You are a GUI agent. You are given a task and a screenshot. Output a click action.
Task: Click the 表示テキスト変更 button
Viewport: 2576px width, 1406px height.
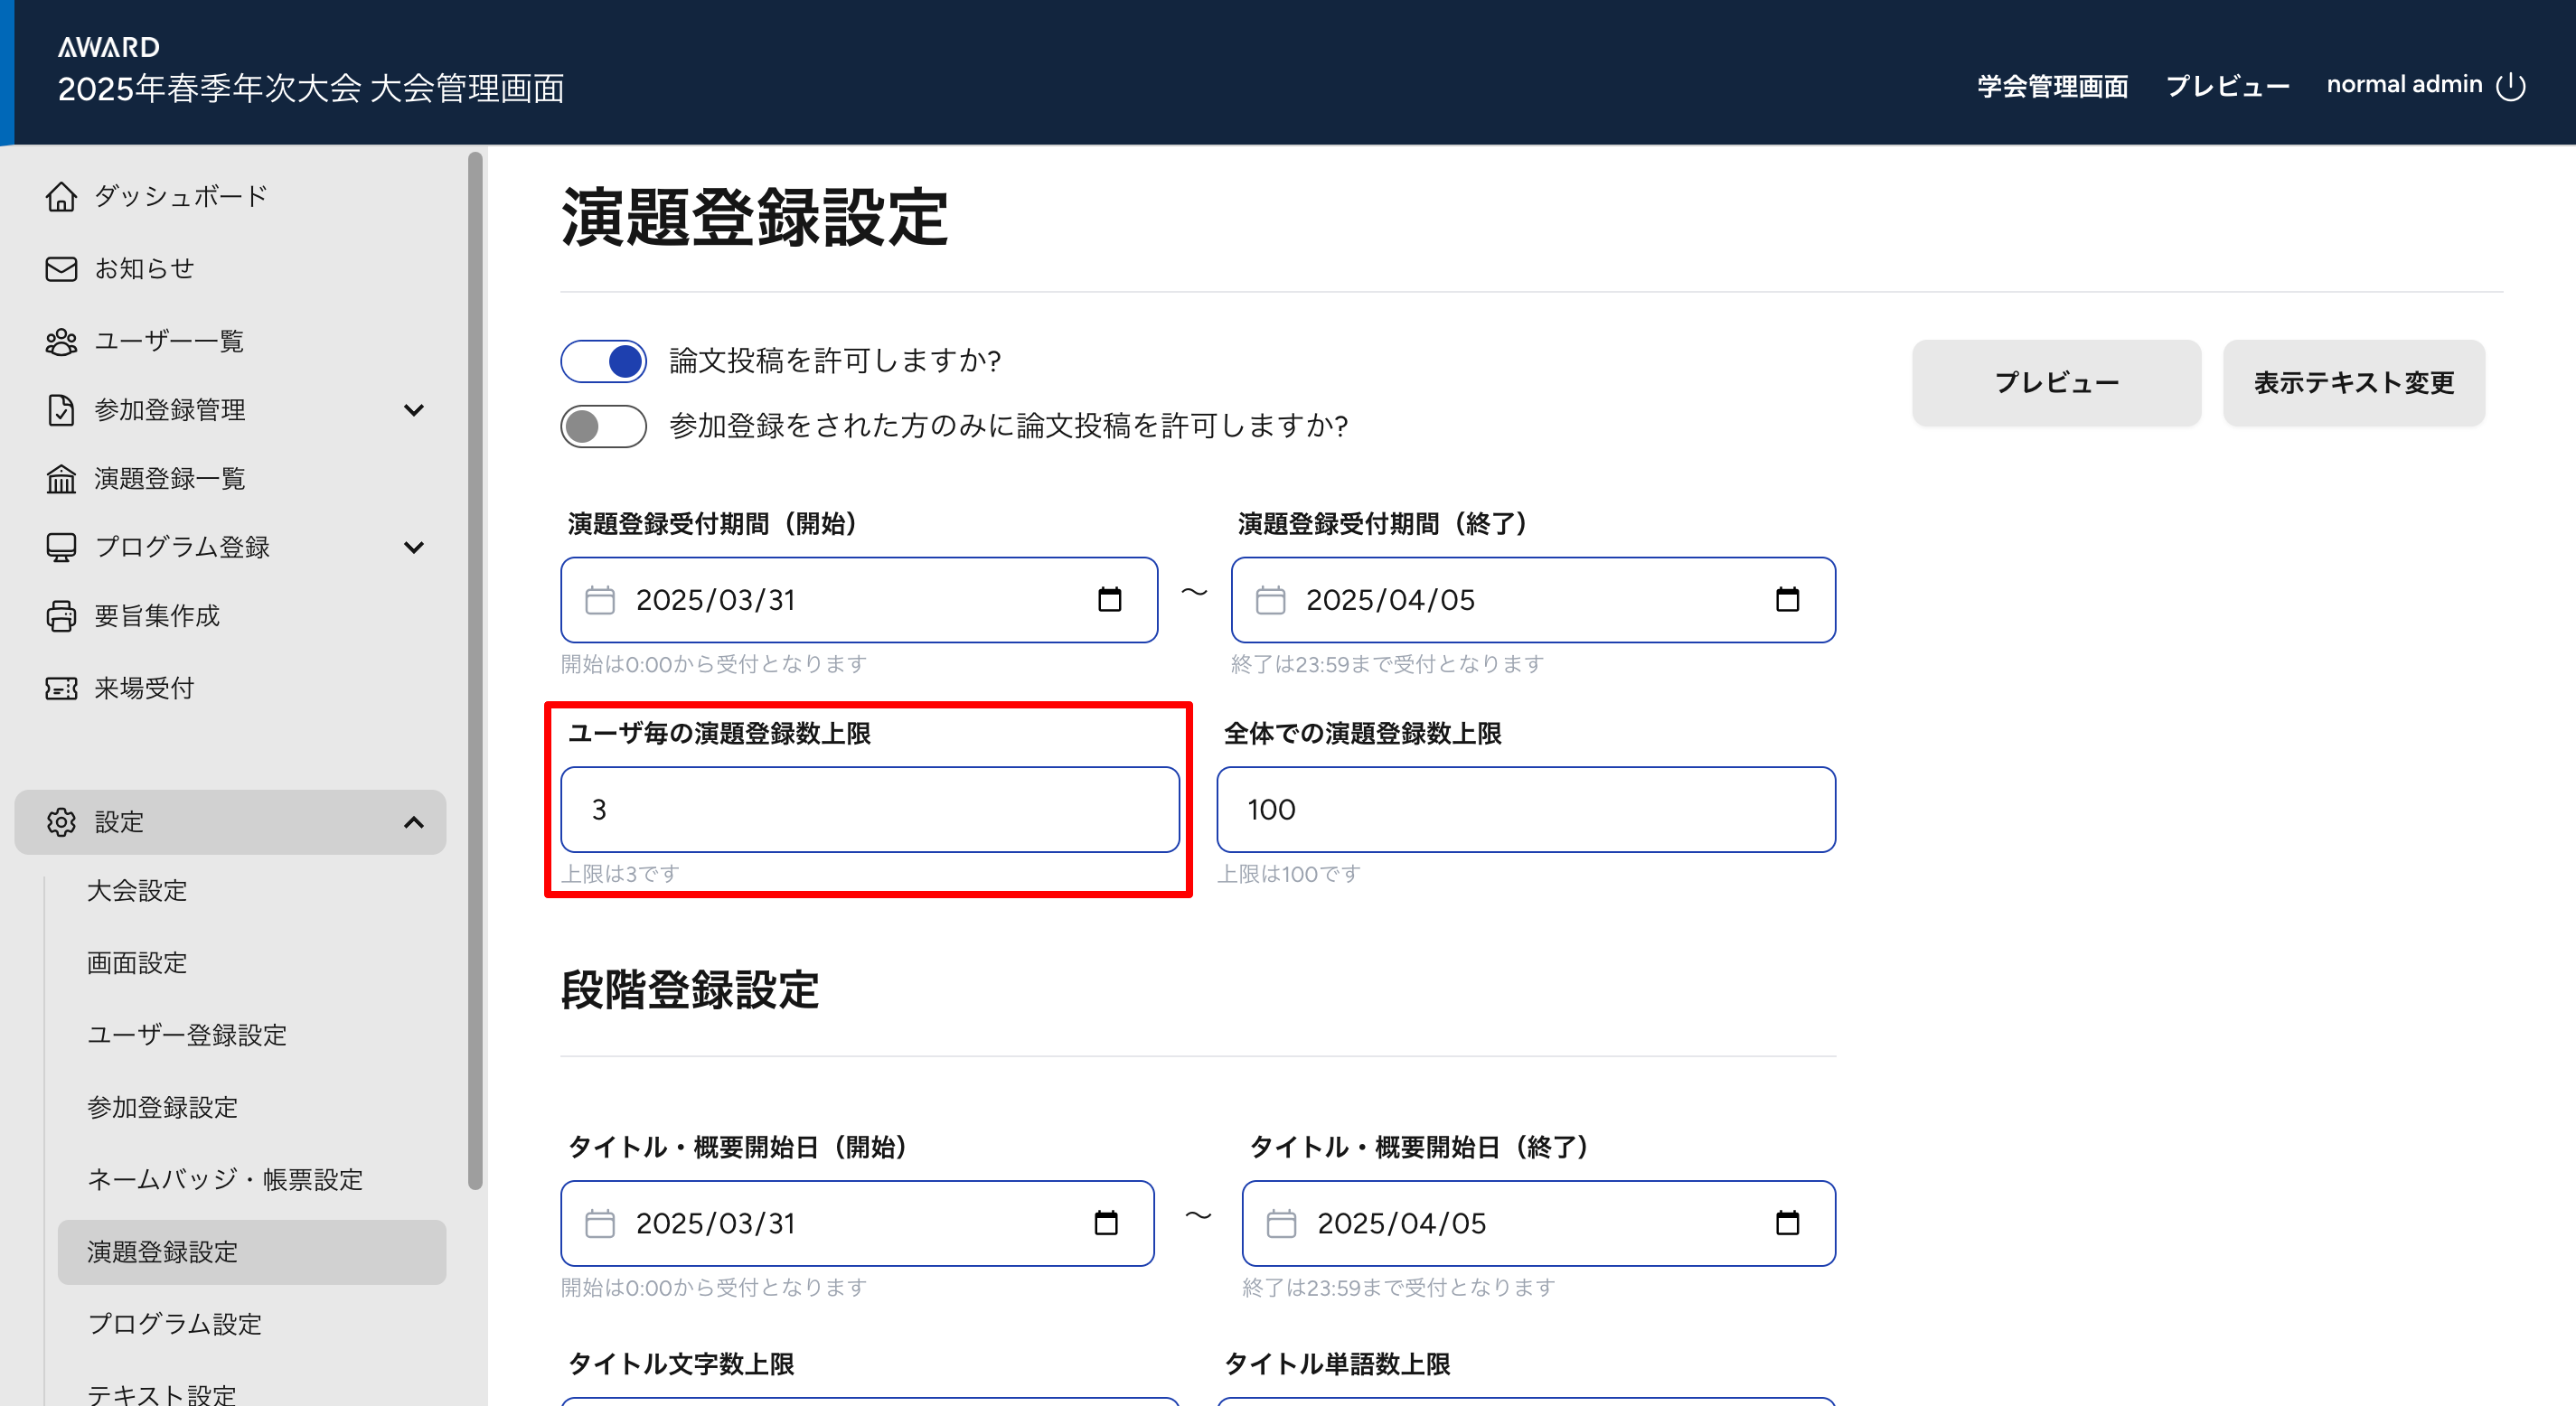coord(2353,383)
